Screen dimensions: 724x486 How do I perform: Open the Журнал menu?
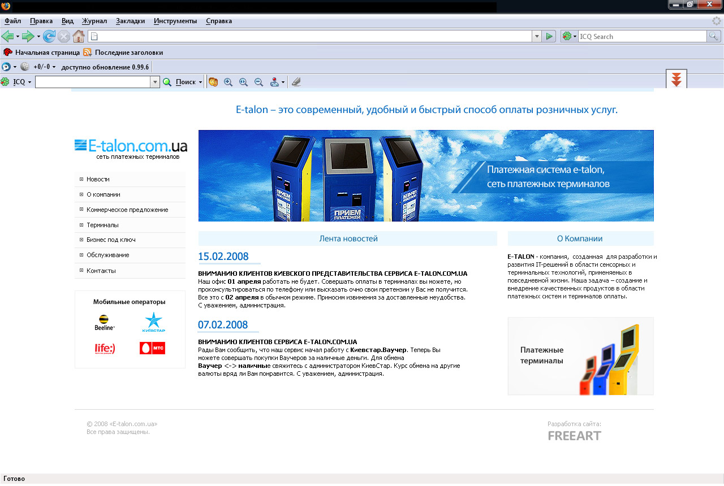pos(94,21)
